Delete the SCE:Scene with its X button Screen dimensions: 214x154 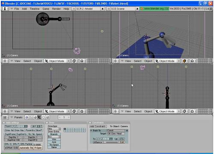(x=137, y=9)
